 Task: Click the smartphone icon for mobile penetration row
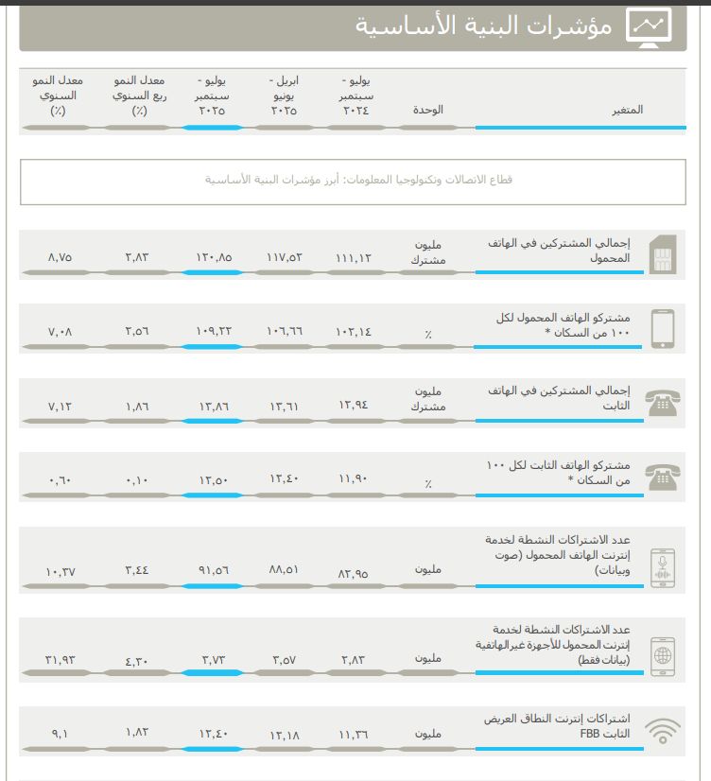pyautogui.click(x=662, y=328)
